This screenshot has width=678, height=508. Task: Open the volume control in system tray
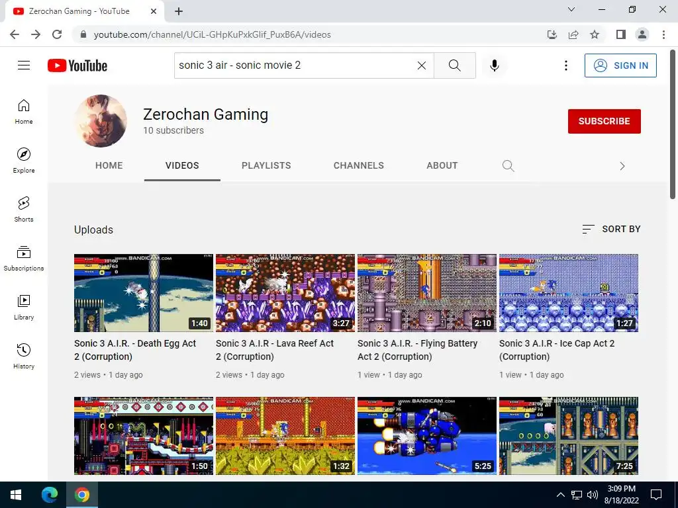593,495
